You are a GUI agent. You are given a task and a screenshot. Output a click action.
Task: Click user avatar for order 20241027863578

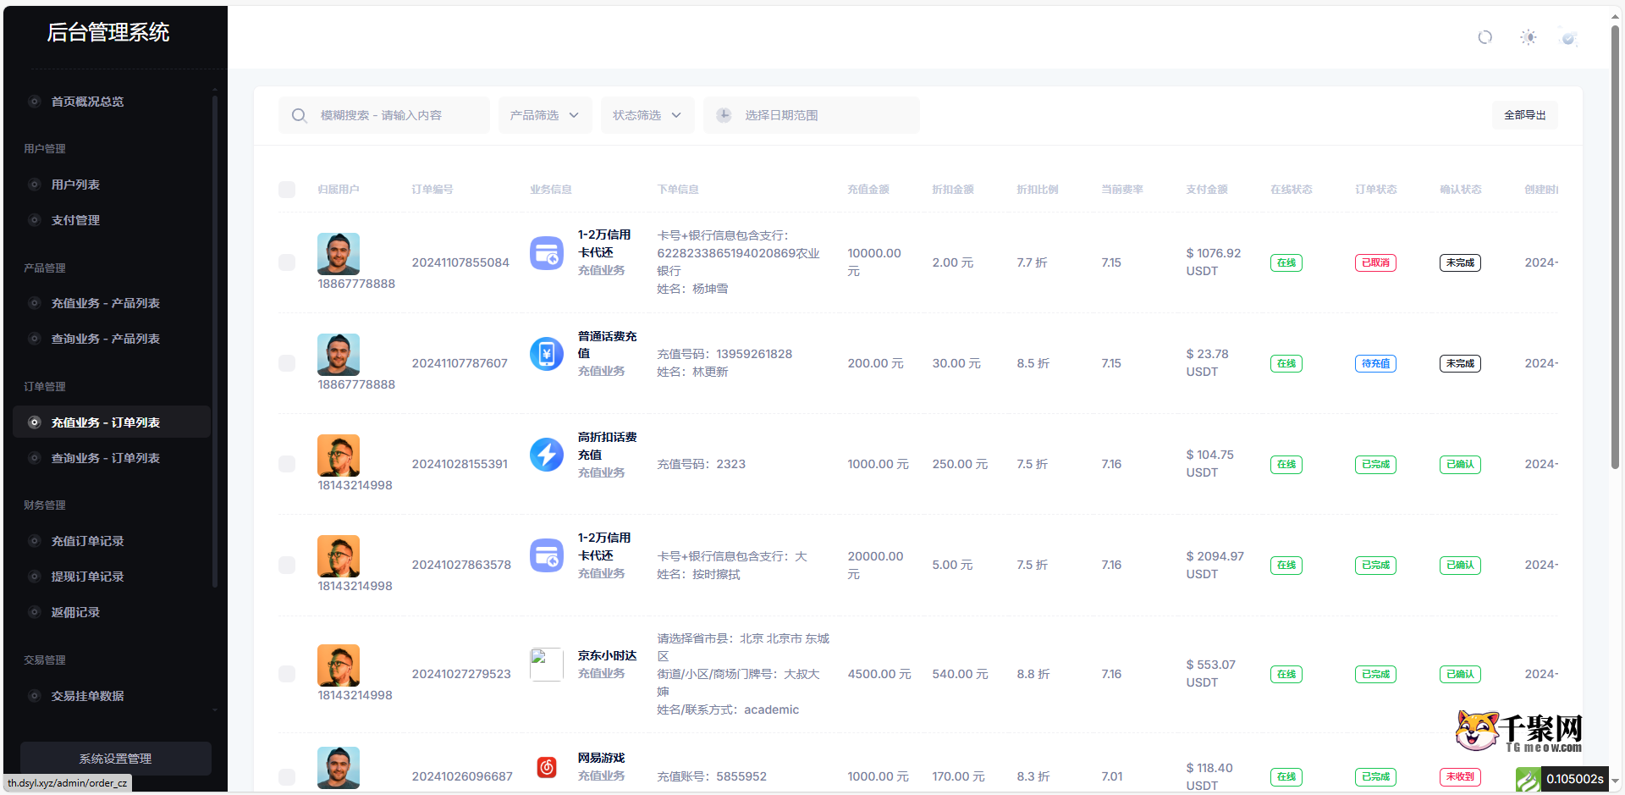339,556
